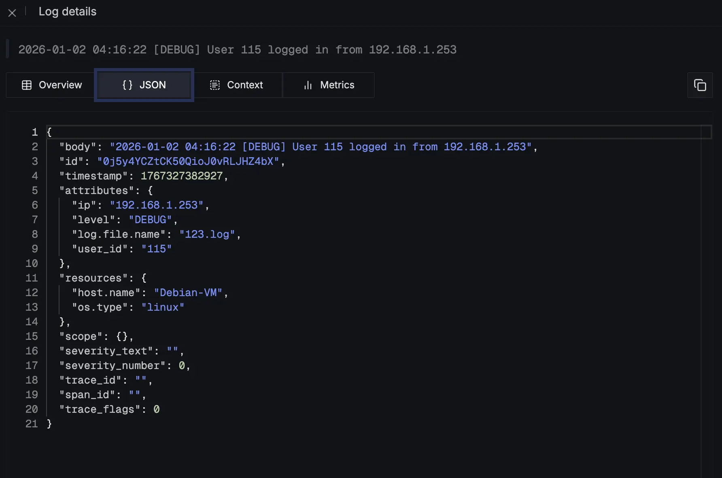The image size is (722, 478).
Task: Click the bar chart icon on Metrics tab
Action: click(308, 85)
